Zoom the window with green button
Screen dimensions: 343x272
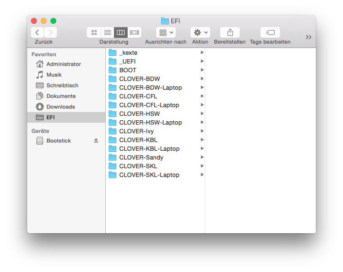pyautogui.click(x=53, y=21)
